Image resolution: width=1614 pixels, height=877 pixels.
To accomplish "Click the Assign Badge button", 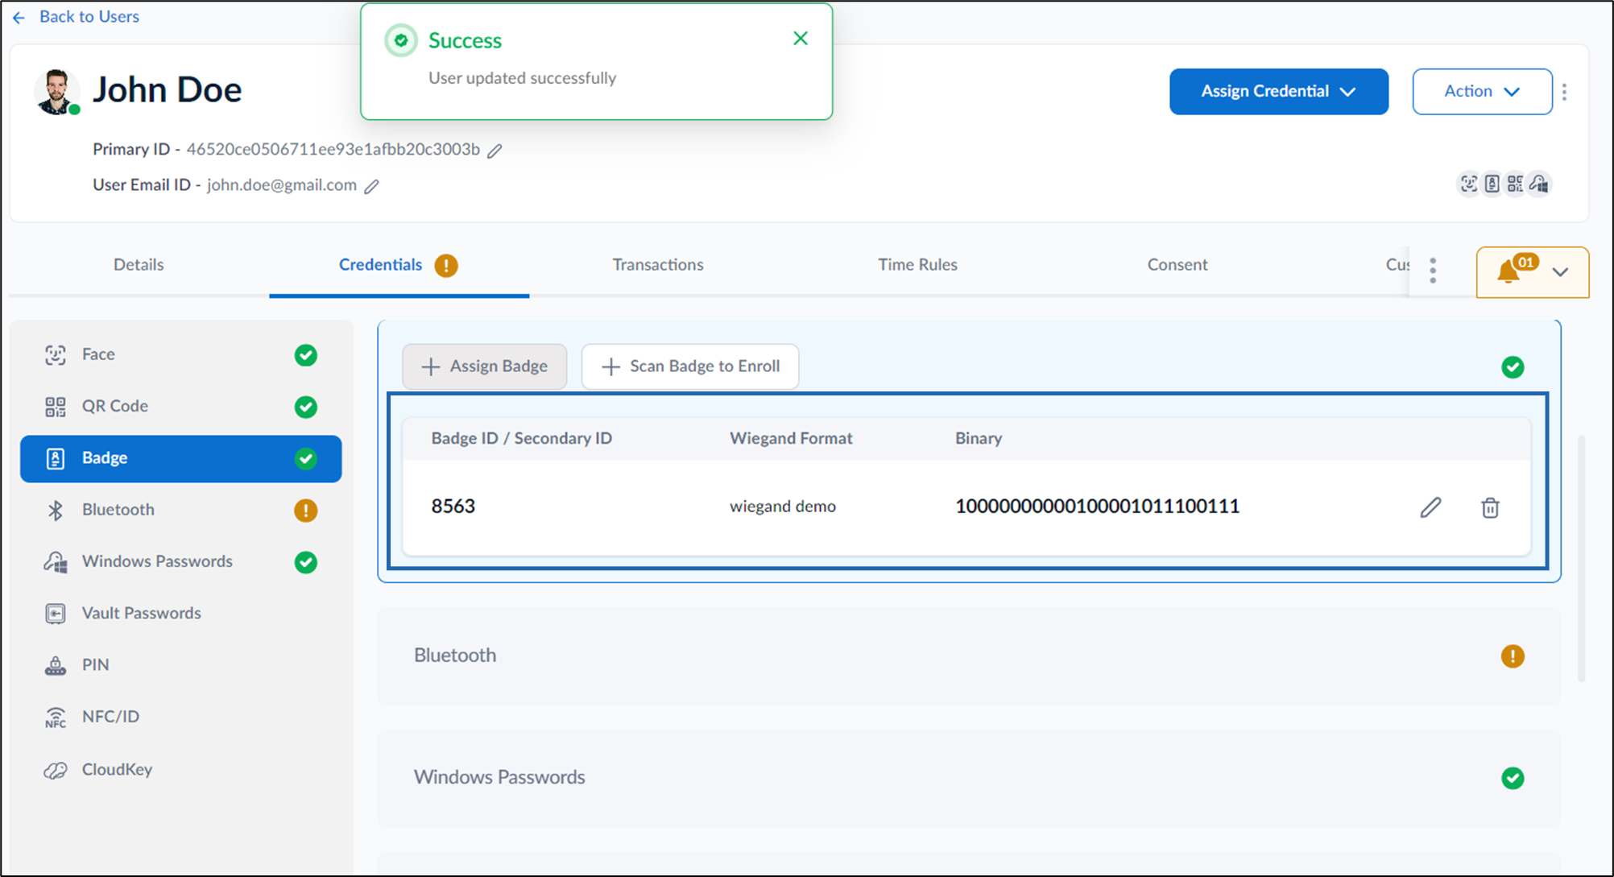I will (484, 366).
